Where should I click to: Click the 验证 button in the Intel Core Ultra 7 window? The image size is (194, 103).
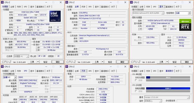coord(46,62)
